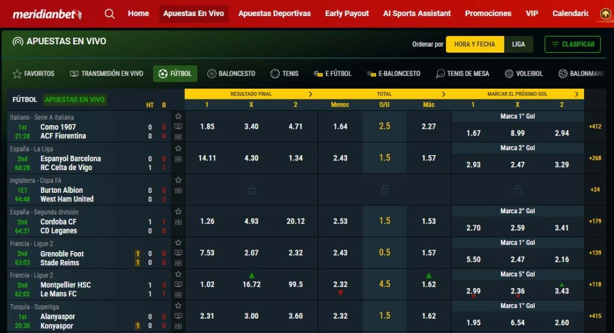Click the locked next-goal market for Burton Albion

[517, 190]
